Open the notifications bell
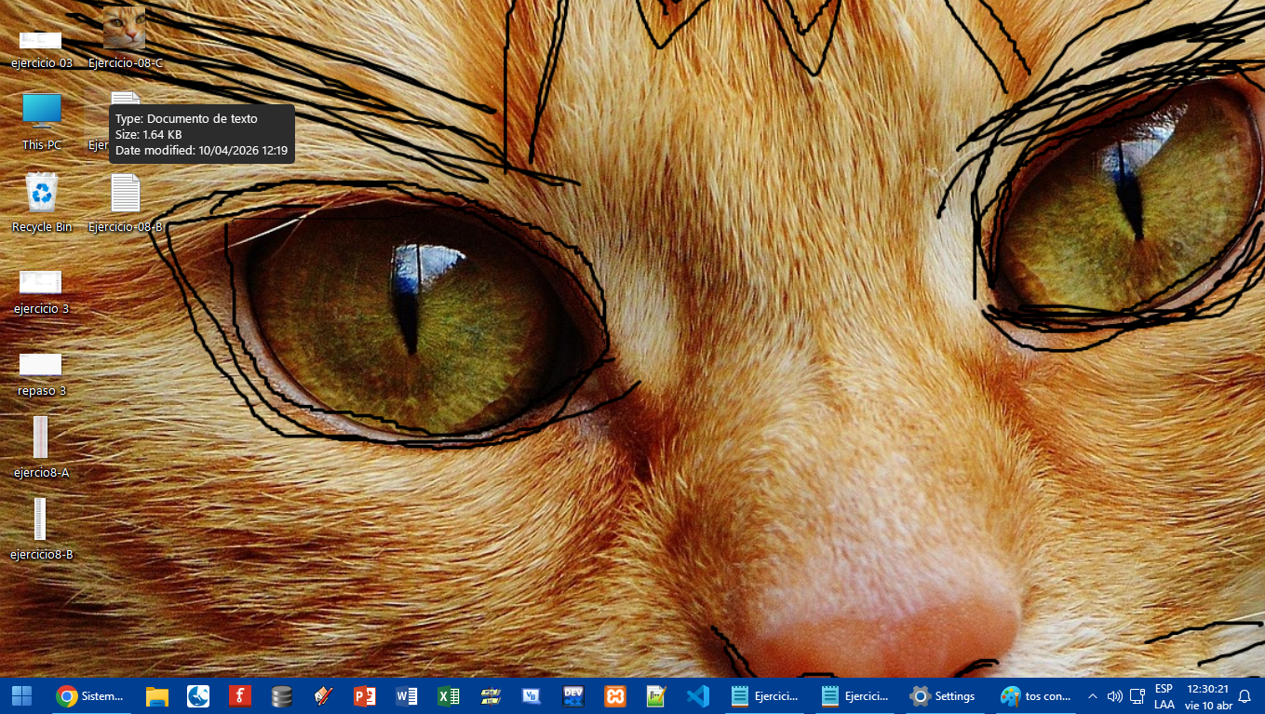1265x714 pixels. click(x=1245, y=695)
